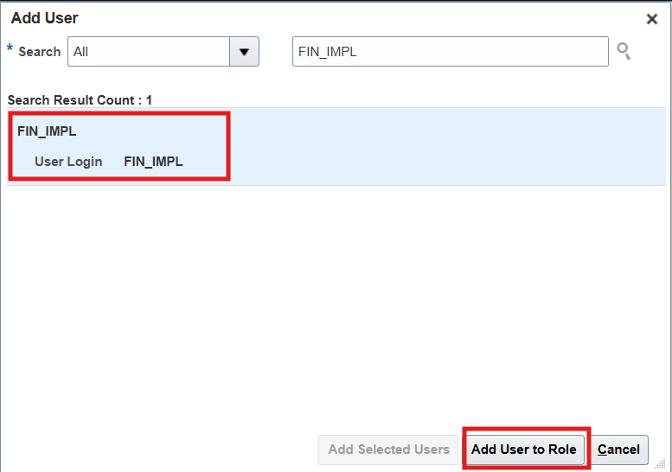The height and width of the screenshot is (472, 672).
Task: Select the FIN_IMPL user name heading
Action: (47, 132)
